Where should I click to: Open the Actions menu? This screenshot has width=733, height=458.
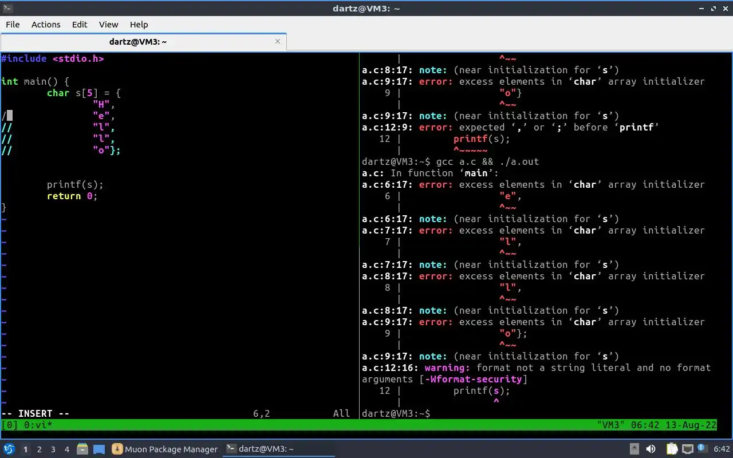[46, 24]
